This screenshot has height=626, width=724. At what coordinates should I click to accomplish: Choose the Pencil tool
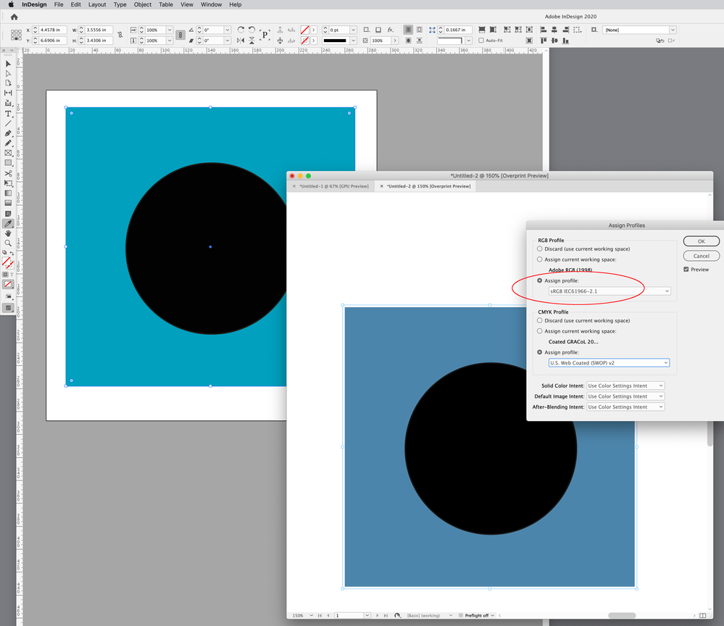8,143
